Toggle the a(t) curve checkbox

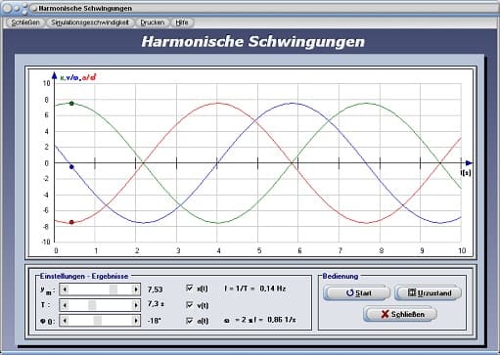click(x=190, y=321)
